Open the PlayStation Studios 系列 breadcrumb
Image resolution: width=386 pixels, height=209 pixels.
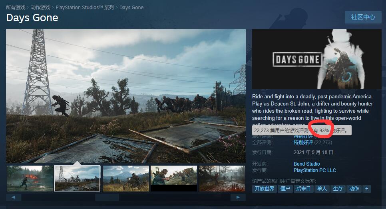coord(85,8)
